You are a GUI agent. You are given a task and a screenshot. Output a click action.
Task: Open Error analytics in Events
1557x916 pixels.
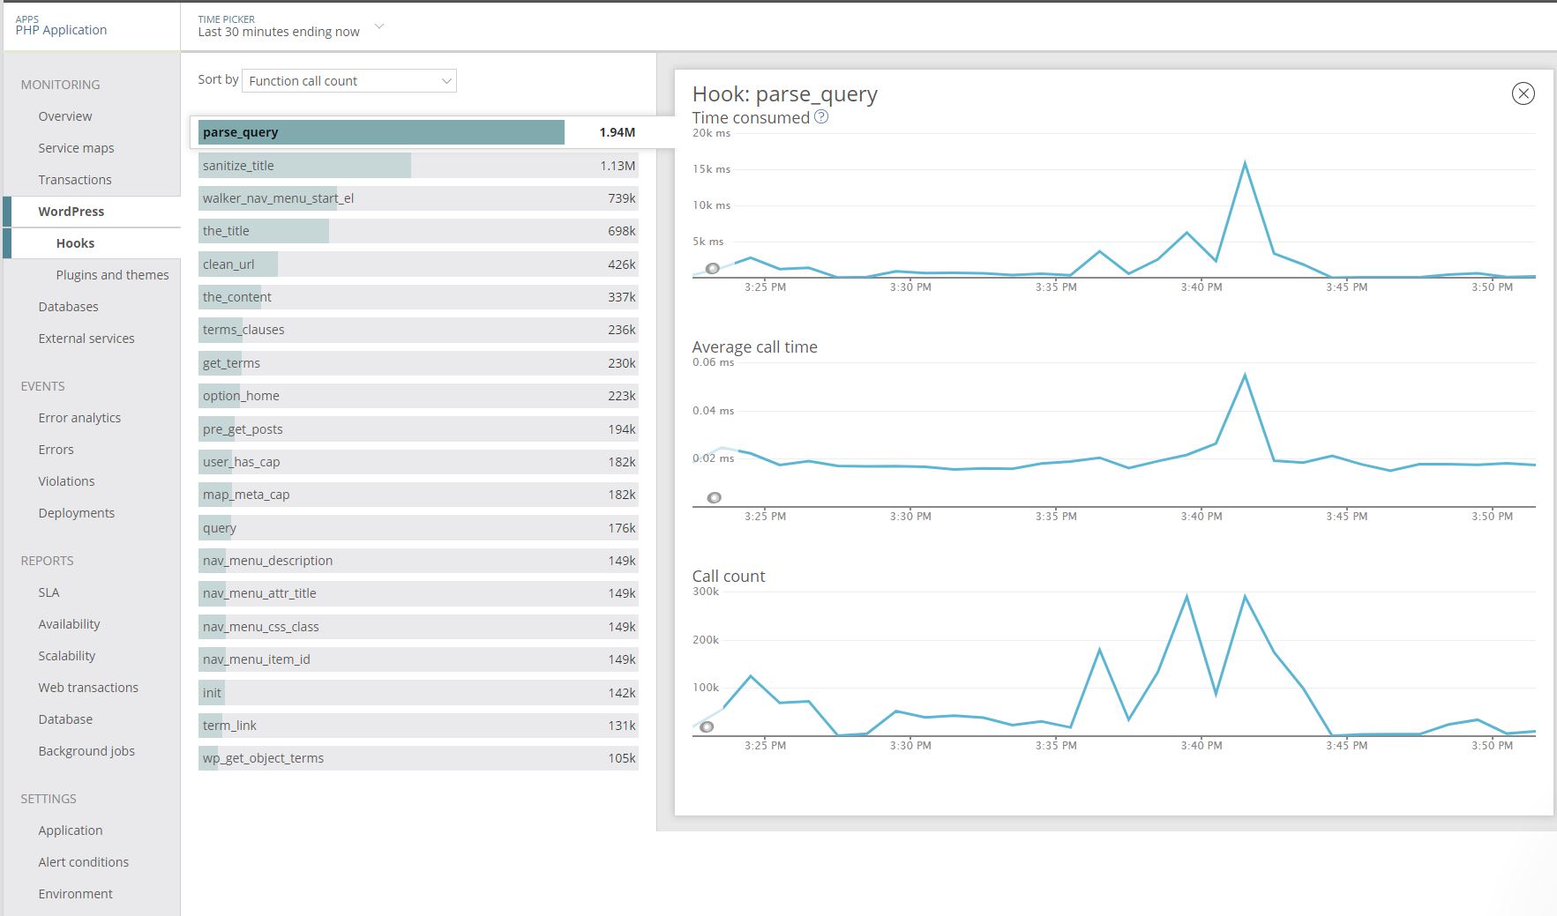click(x=79, y=418)
